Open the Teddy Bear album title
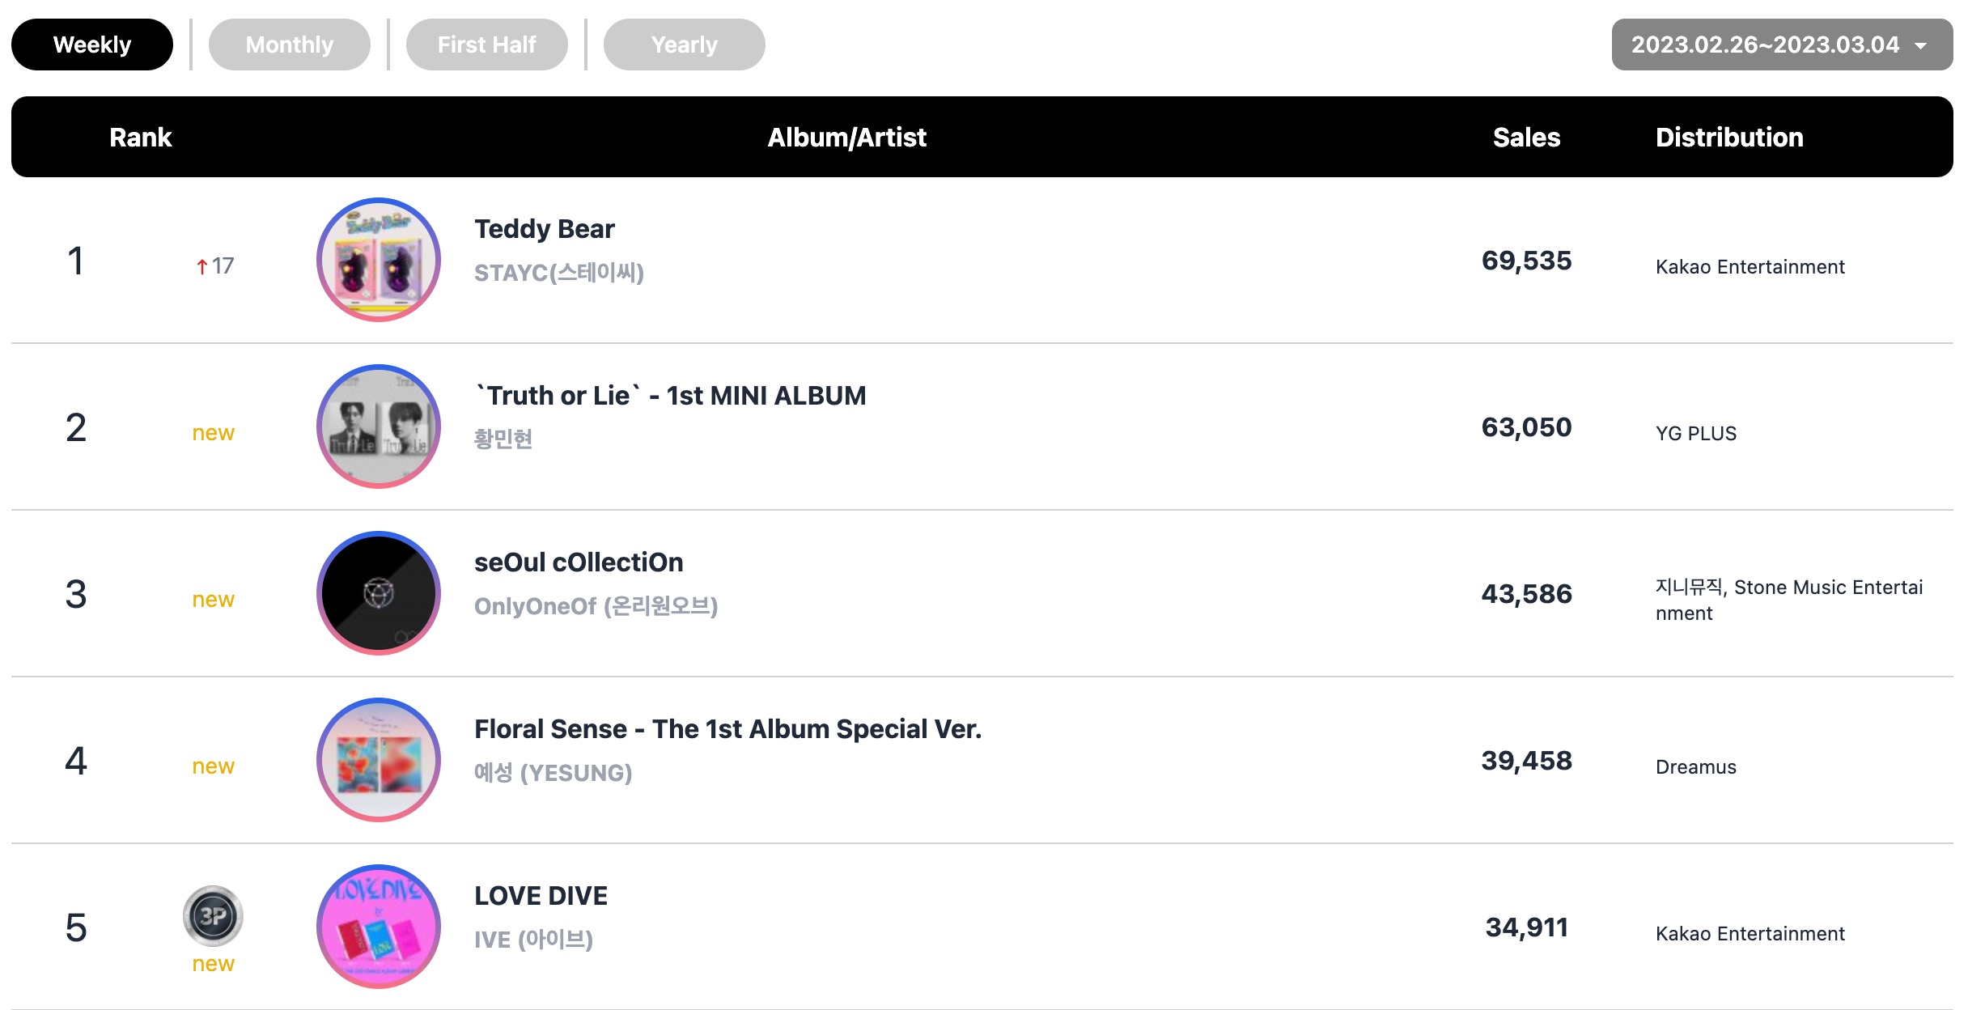Viewport: 1968px width, 1010px height. coord(545,229)
